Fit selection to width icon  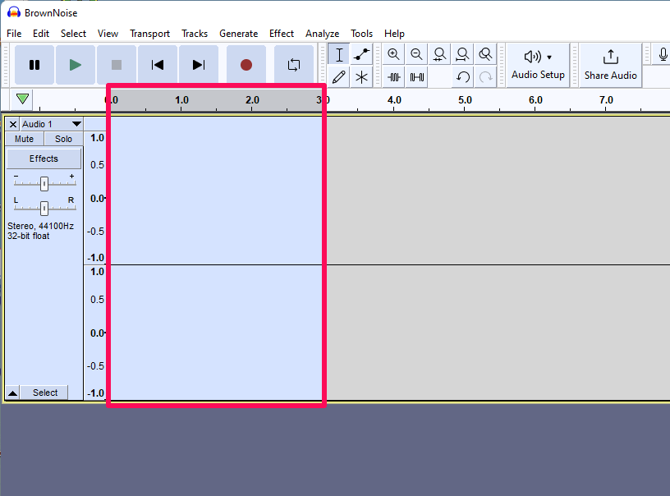tap(440, 54)
